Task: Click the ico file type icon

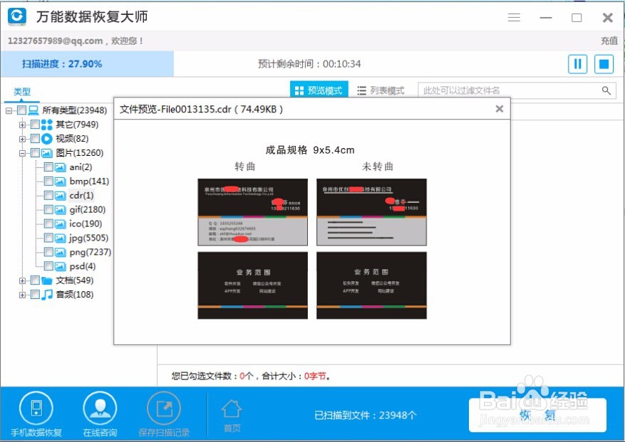Action: click(60, 223)
